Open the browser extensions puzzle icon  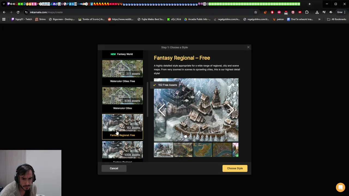[x=307, y=12]
